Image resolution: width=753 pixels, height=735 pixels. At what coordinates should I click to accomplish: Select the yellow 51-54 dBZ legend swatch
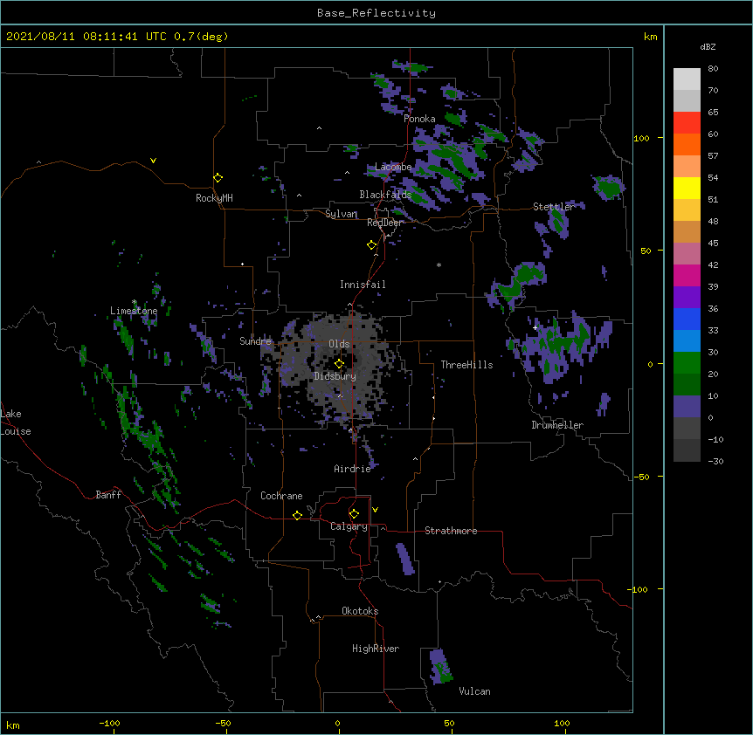(687, 188)
